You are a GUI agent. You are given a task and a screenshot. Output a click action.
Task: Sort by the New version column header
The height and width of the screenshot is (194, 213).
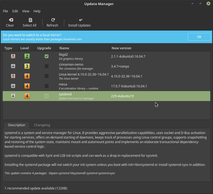160,48
